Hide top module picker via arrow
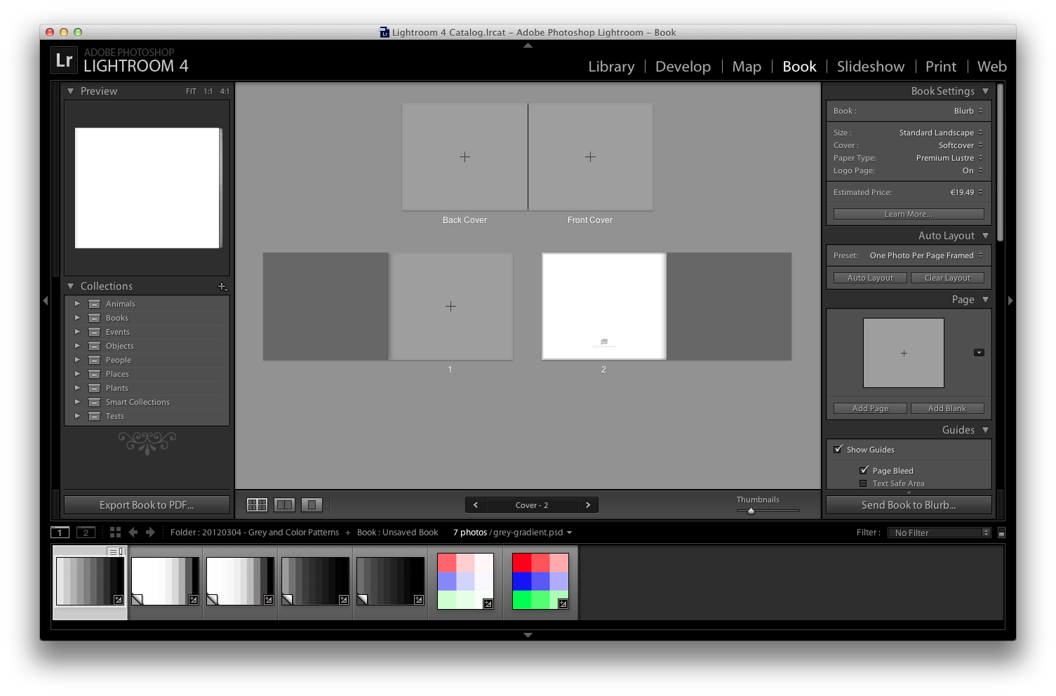Viewport: 1056px width, 696px height. pos(528,46)
